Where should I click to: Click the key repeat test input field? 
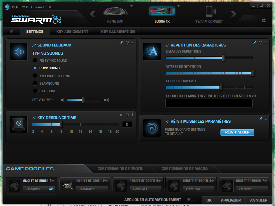(209, 103)
